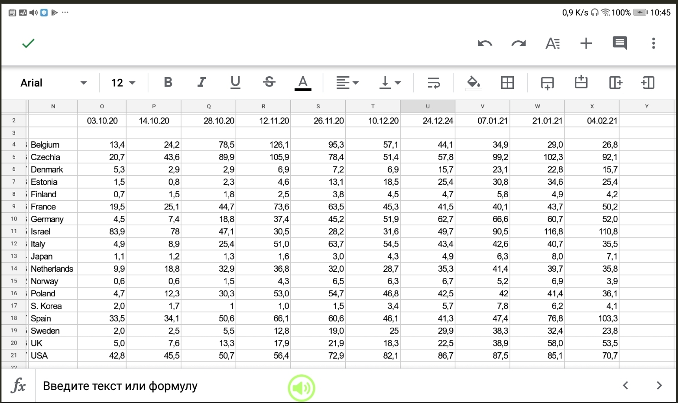
Task: Tap the green checkmark to confirm editing
Action: [x=28, y=43]
